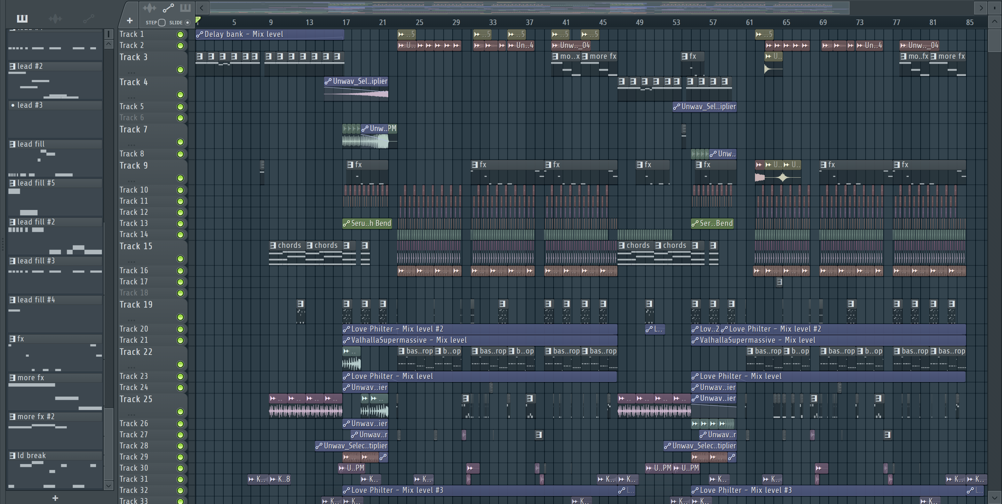The width and height of the screenshot is (1002, 504).
Task: Select the Track 19 header
Action: tap(152, 311)
